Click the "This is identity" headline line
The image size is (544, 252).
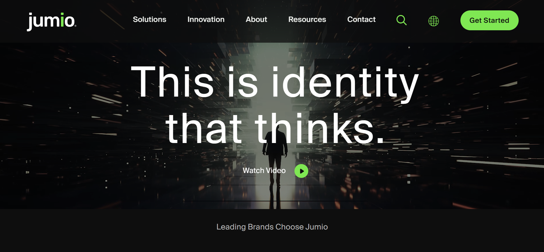pyautogui.click(x=275, y=82)
